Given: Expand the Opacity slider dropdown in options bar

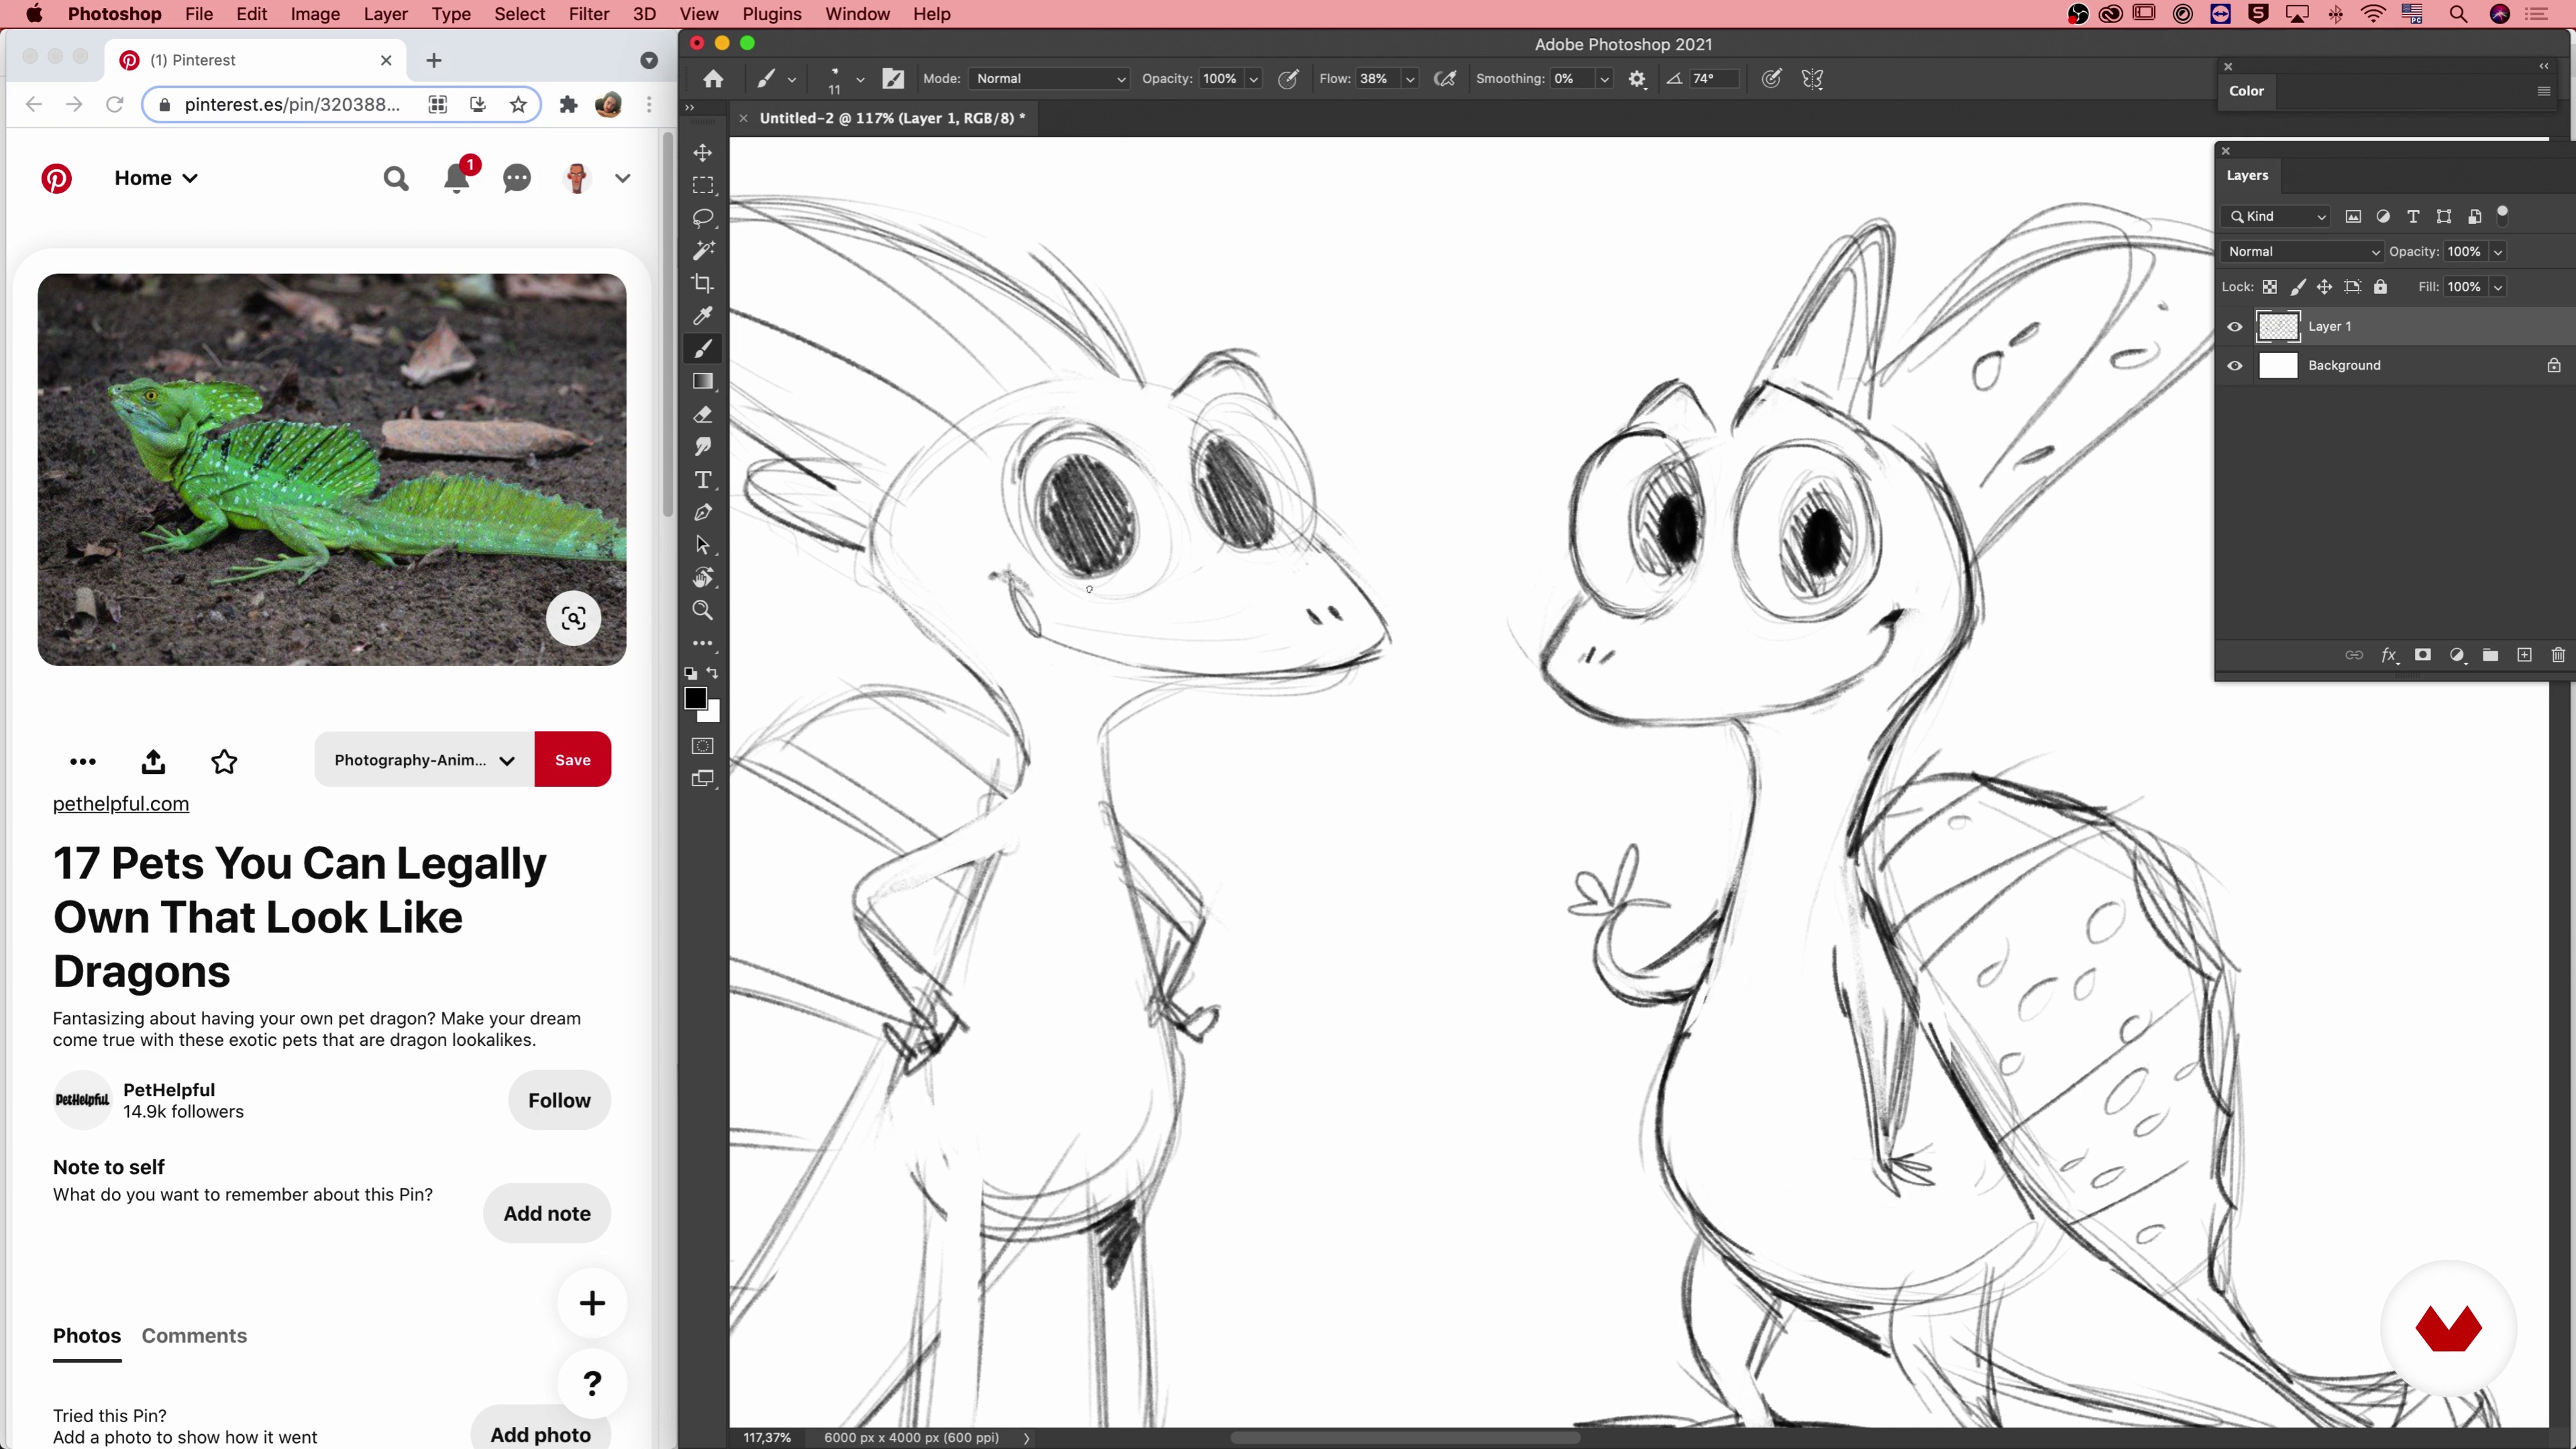Looking at the screenshot, I should [x=1254, y=79].
